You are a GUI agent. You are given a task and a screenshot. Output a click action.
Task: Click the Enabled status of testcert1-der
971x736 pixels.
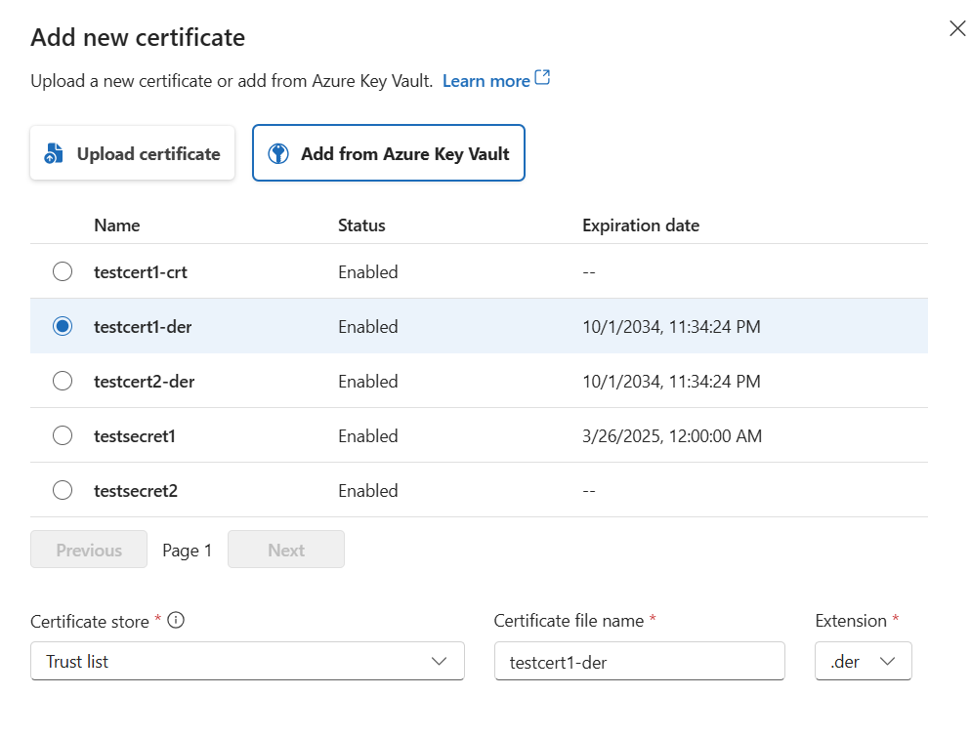368,327
